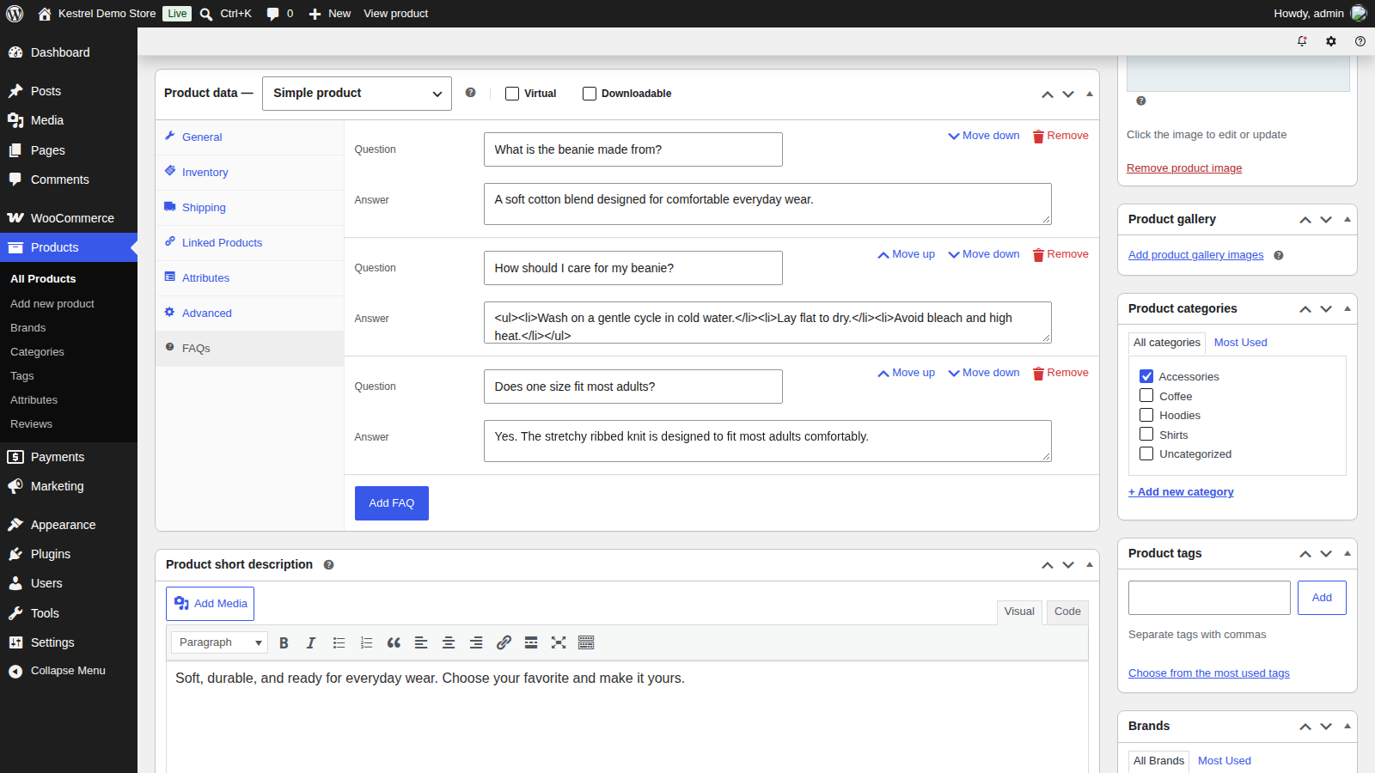Screen dimensions: 1375x773
Task: Align text right in the editor
Action: (x=476, y=642)
